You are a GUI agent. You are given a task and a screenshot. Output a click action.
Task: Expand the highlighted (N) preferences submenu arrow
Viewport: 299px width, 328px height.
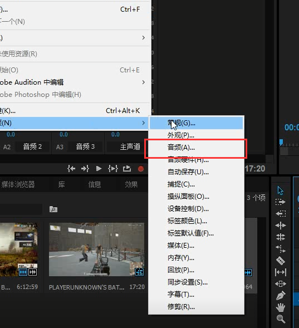pyautogui.click(x=144, y=123)
